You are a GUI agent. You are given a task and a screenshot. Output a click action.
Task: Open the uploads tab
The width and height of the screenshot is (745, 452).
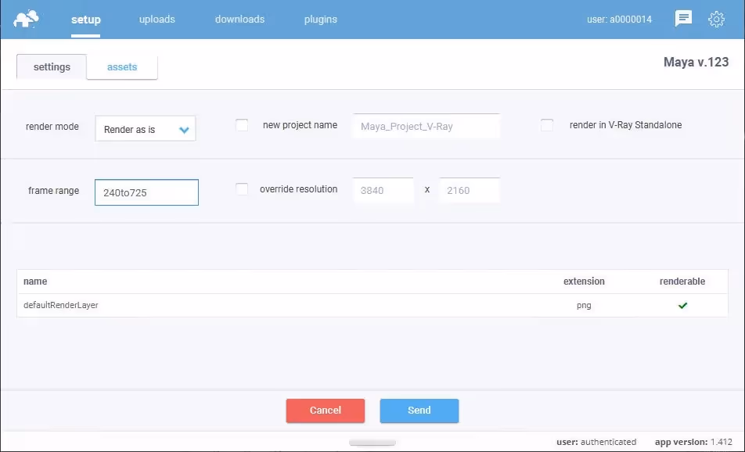157,20
